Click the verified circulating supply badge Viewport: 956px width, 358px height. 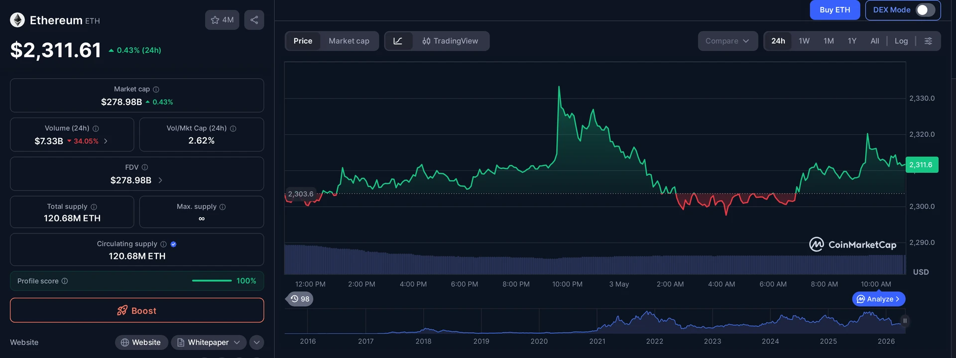(x=173, y=244)
